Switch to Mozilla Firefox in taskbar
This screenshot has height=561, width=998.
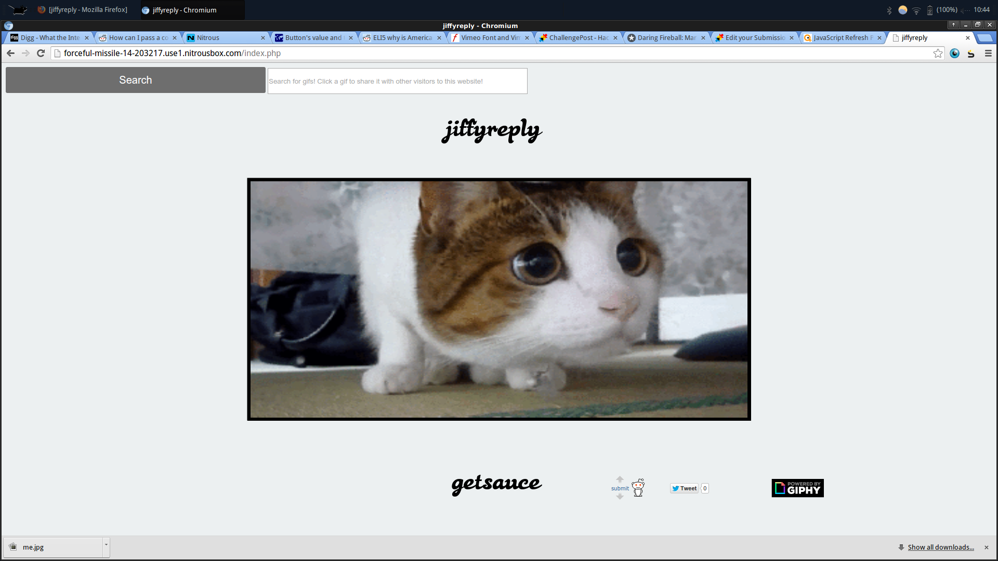click(83, 10)
